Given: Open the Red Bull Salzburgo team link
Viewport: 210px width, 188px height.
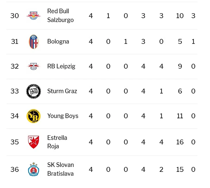Looking at the screenshot, I should tap(60, 16).
